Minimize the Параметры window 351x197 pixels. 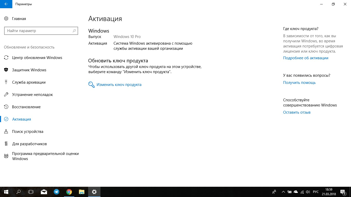coord(321,4)
